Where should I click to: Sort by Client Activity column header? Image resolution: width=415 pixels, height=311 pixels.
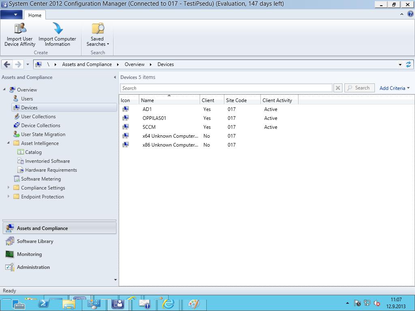tap(279, 100)
